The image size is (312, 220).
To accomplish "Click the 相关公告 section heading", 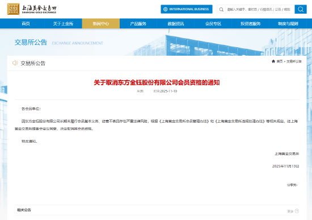I will coord(24,210).
